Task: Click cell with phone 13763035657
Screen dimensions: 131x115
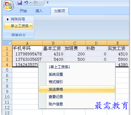Action: click(27, 59)
